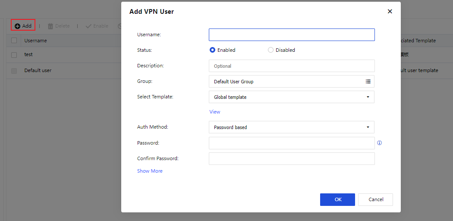The width and height of the screenshot is (453, 221).
Task: Open the Group list picker icon
Action: pos(368,82)
